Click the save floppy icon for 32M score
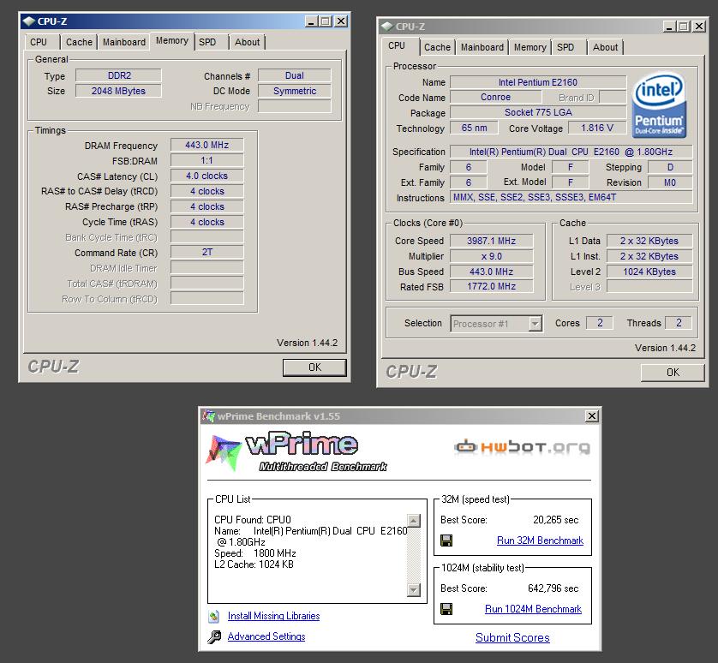Viewport: 718px width, 663px height. coord(446,541)
